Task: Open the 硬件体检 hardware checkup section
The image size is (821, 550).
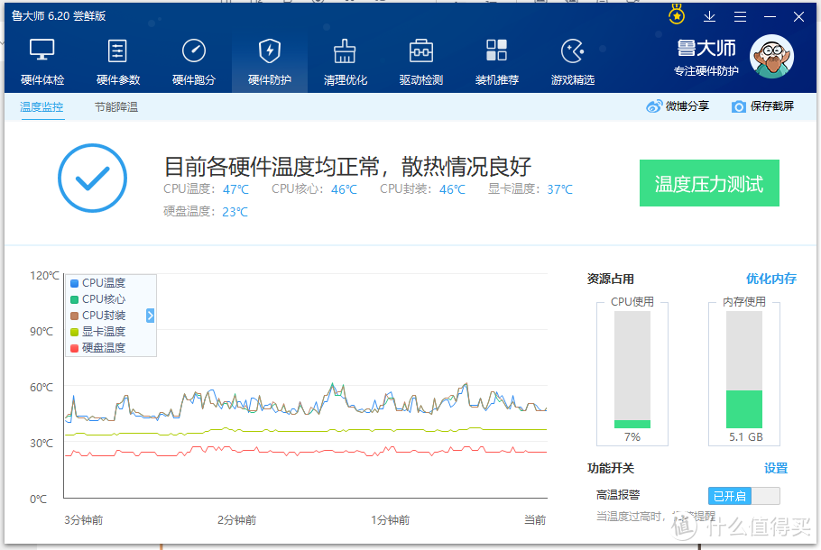Action: point(42,61)
